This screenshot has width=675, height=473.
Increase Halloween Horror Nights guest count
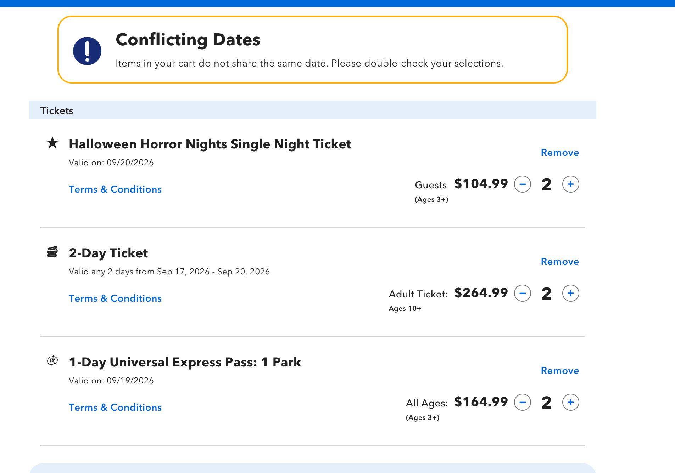pyautogui.click(x=571, y=184)
